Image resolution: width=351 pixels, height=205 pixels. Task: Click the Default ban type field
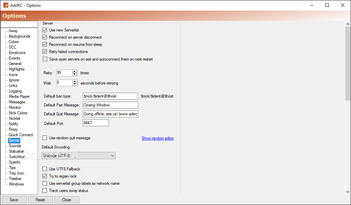pyautogui.click(x=110, y=96)
